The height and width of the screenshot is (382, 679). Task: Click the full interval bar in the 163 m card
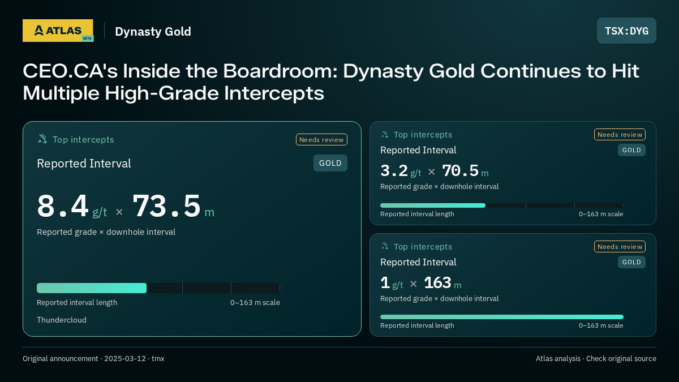(502, 317)
